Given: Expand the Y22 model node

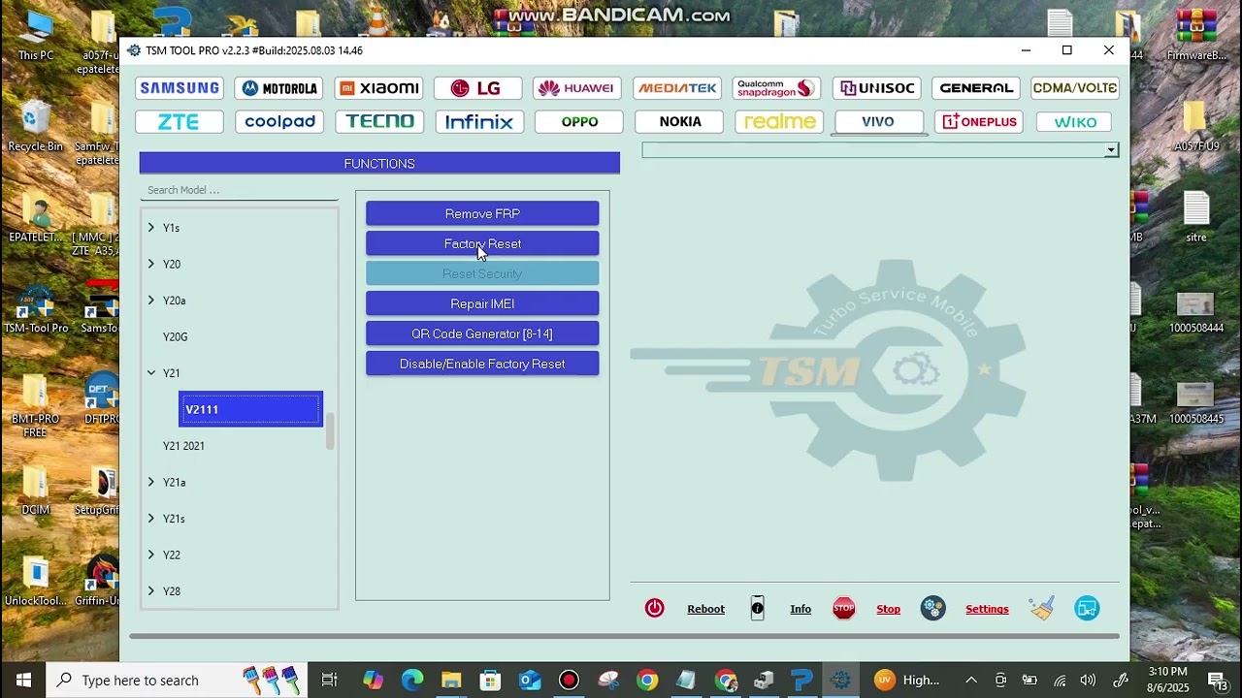Looking at the screenshot, I should tap(151, 555).
